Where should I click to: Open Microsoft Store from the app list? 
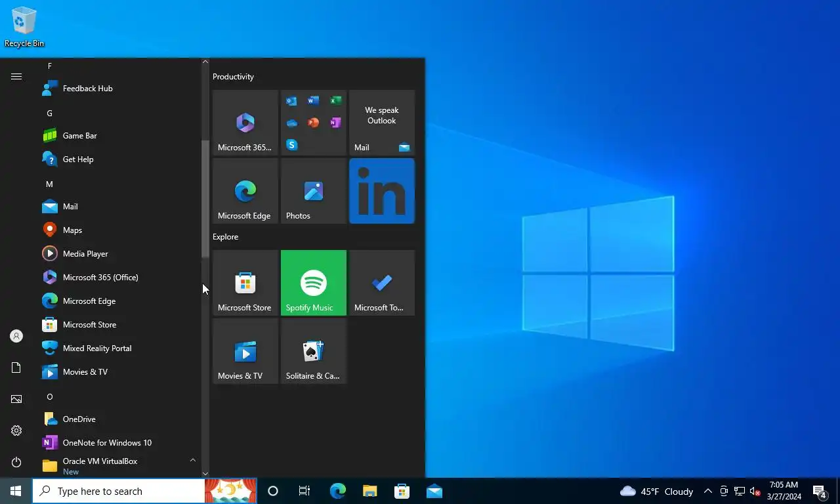tap(119, 324)
